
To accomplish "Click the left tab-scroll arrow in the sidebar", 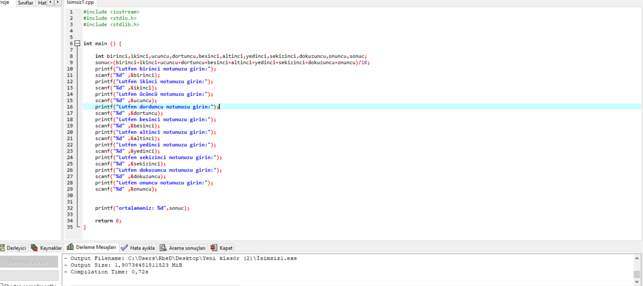I will (50, 2).
